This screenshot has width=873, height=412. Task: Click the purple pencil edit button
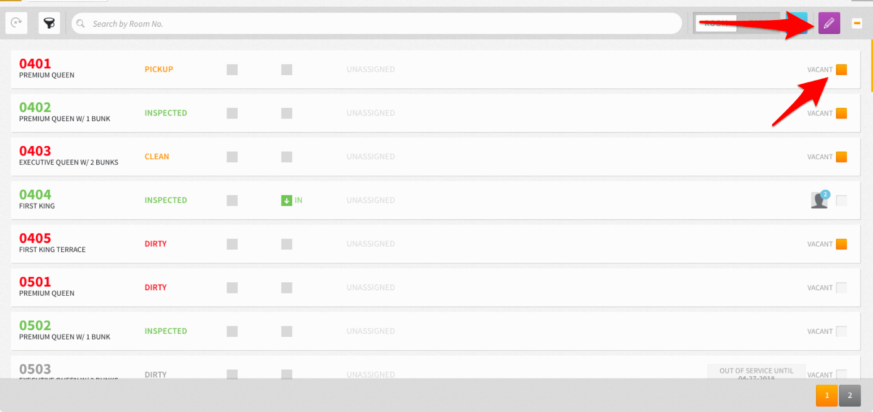coord(829,23)
